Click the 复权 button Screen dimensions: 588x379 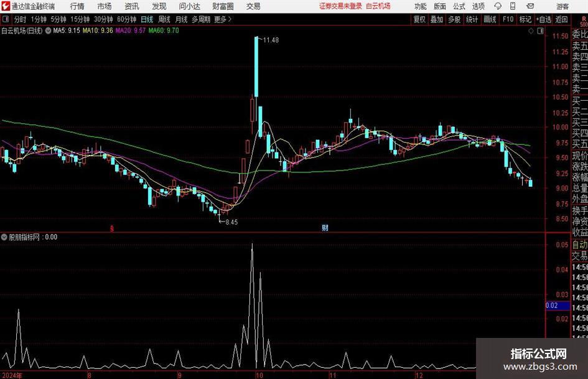tap(419, 19)
